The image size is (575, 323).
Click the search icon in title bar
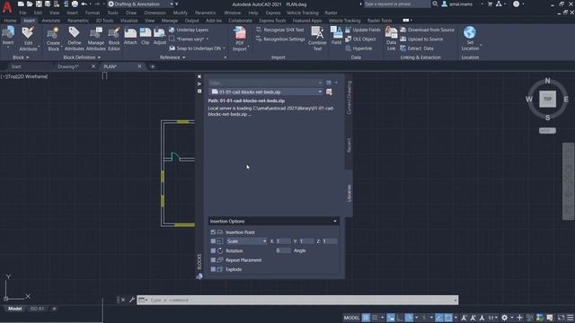435,4
